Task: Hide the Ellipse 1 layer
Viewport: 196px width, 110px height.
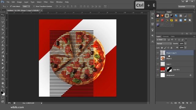Action: tap(158, 58)
